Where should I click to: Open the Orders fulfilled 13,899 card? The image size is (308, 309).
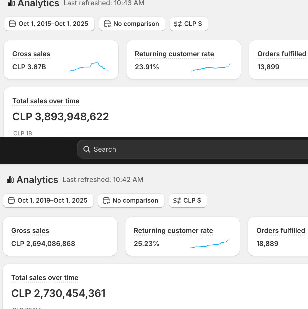[x=279, y=60]
